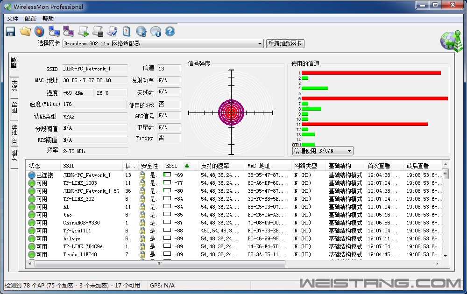Open the 文件 menu
Screen dimensions: 467x294
tap(13, 19)
